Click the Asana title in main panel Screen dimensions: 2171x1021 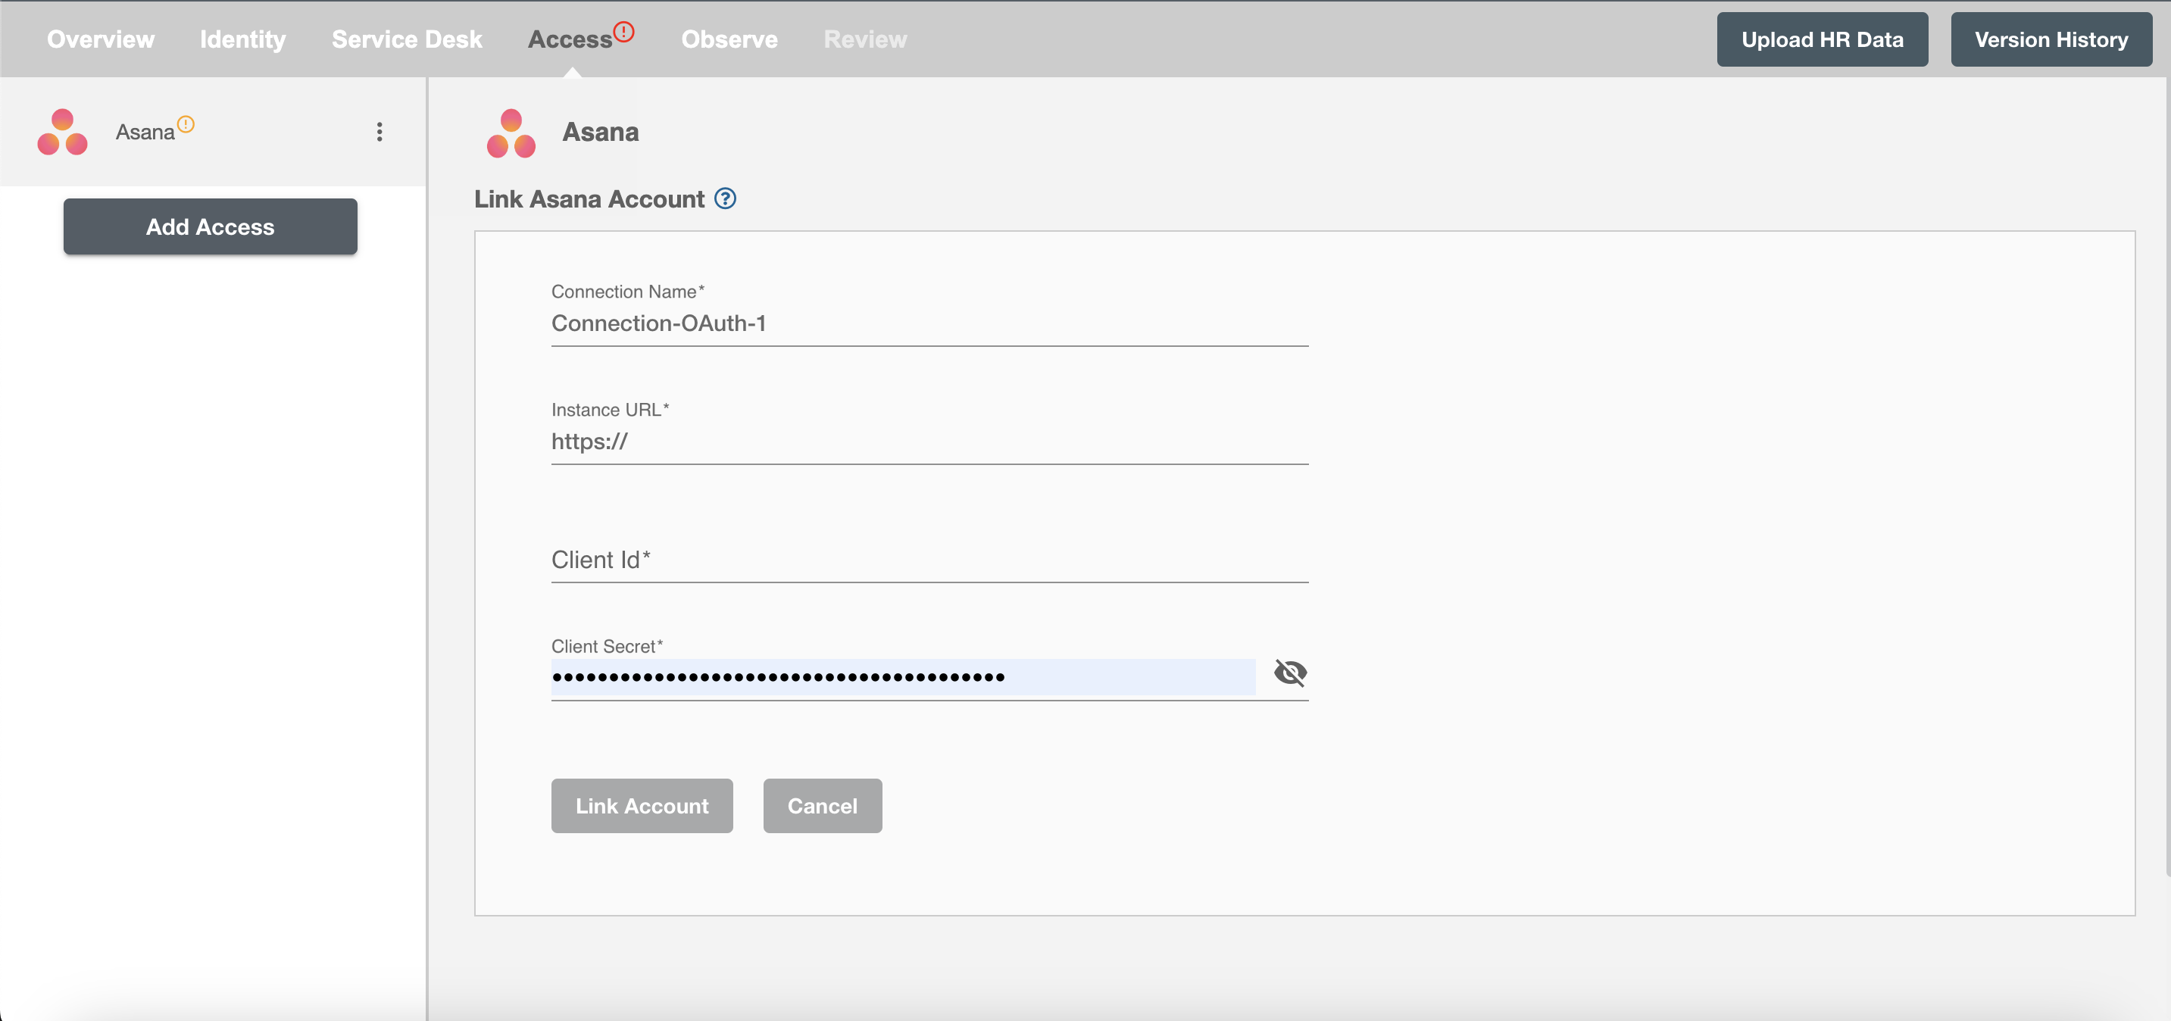[600, 133]
